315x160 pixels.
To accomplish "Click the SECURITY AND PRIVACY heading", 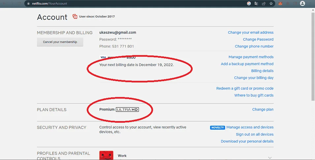I will click(x=61, y=127).
